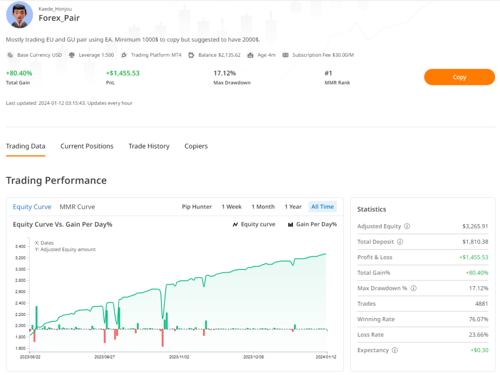Click the Trading Platform MT4 icon
500x375 pixels.
pos(124,55)
